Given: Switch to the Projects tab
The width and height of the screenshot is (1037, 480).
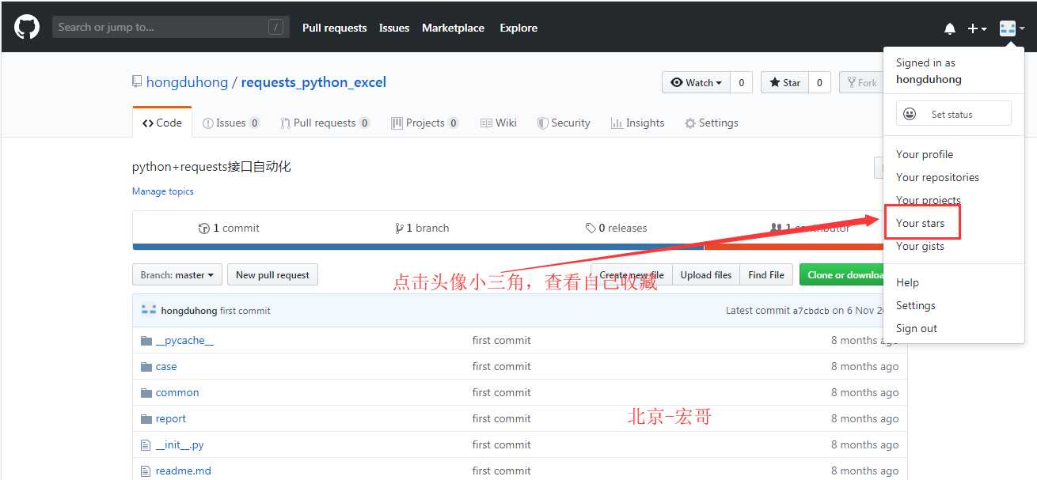Looking at the screenshot, I should tap(425, 123).
